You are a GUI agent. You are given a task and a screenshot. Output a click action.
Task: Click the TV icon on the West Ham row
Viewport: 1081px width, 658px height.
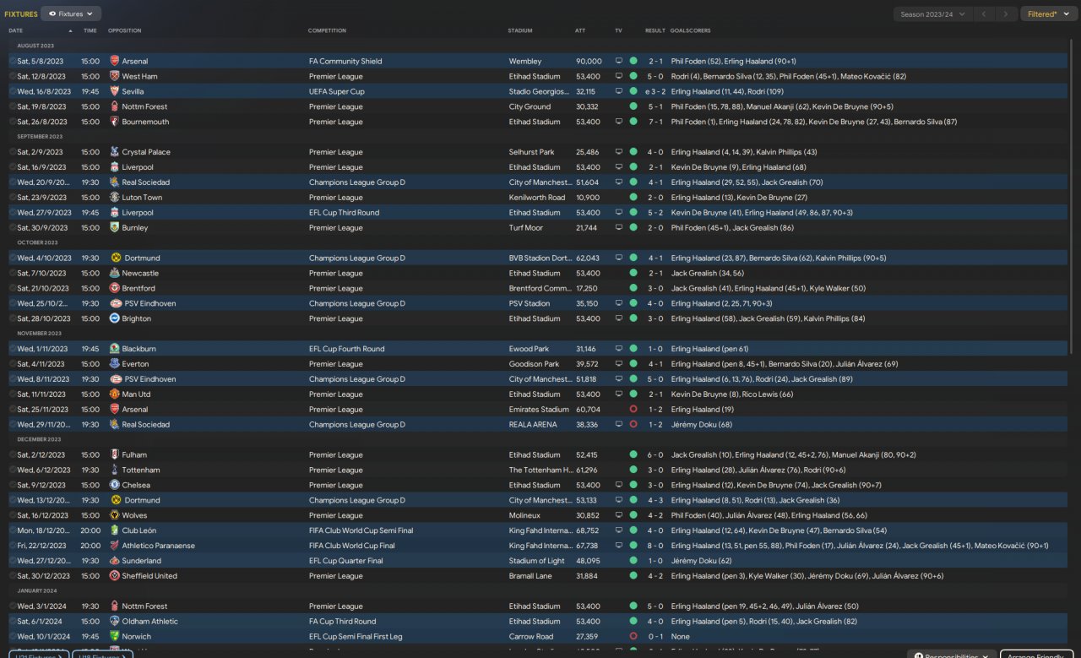618,76
